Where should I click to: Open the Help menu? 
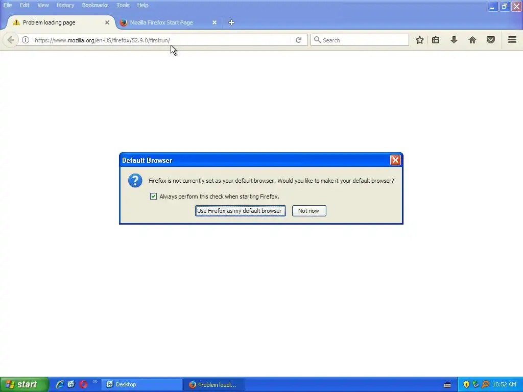pyautogui.click(x=142, y=5)
